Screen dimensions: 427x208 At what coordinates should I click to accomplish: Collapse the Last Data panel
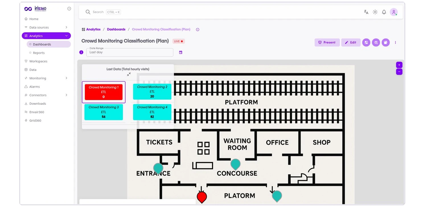[129, 74]
